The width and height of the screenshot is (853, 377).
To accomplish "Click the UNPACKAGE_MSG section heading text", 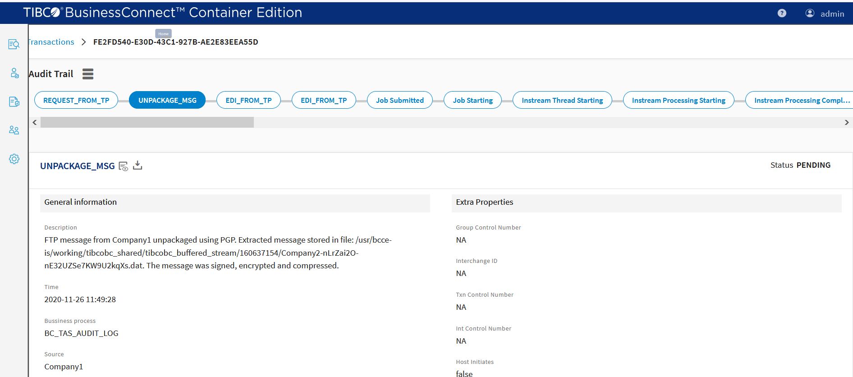I will tap(78, 166).
